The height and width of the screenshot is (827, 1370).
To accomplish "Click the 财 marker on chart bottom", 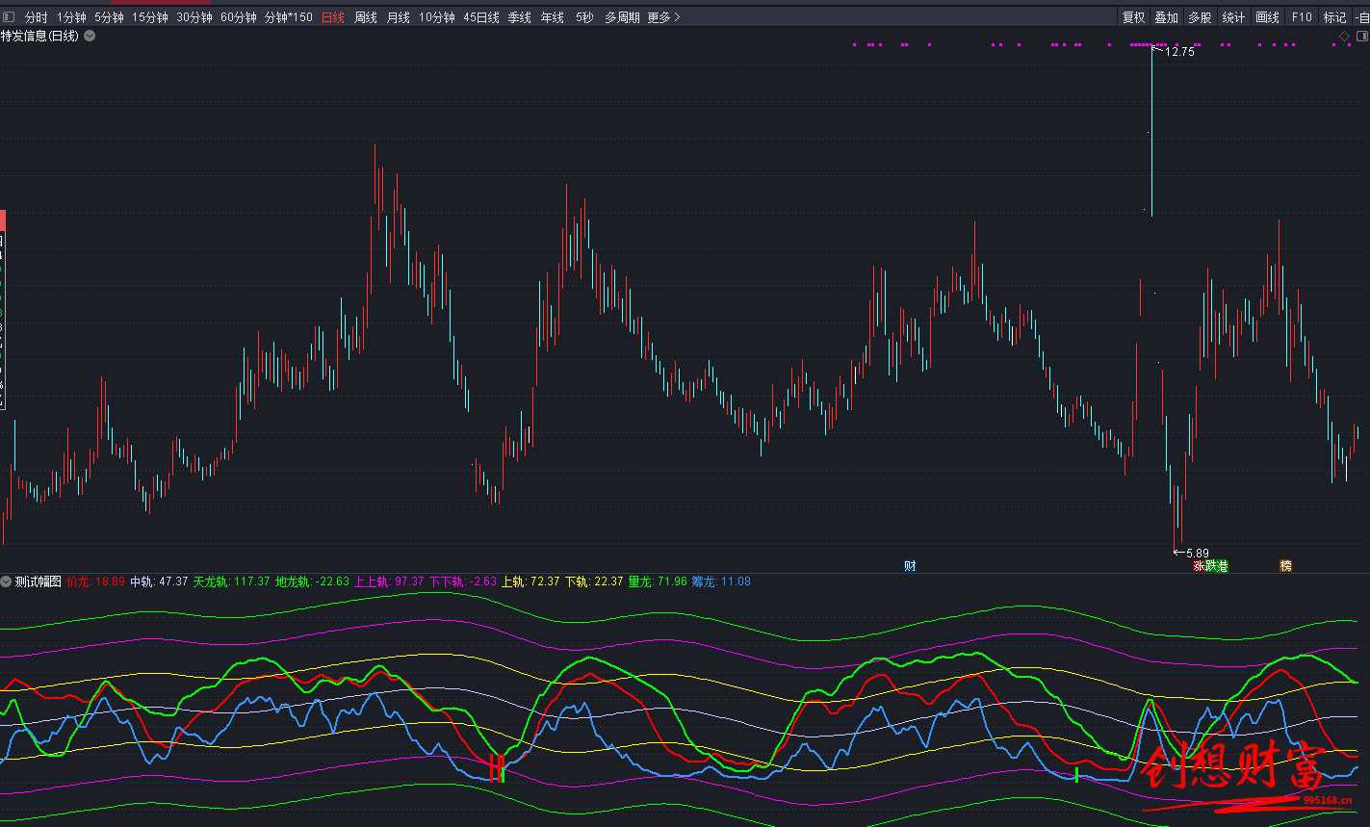I will point(910,566).
